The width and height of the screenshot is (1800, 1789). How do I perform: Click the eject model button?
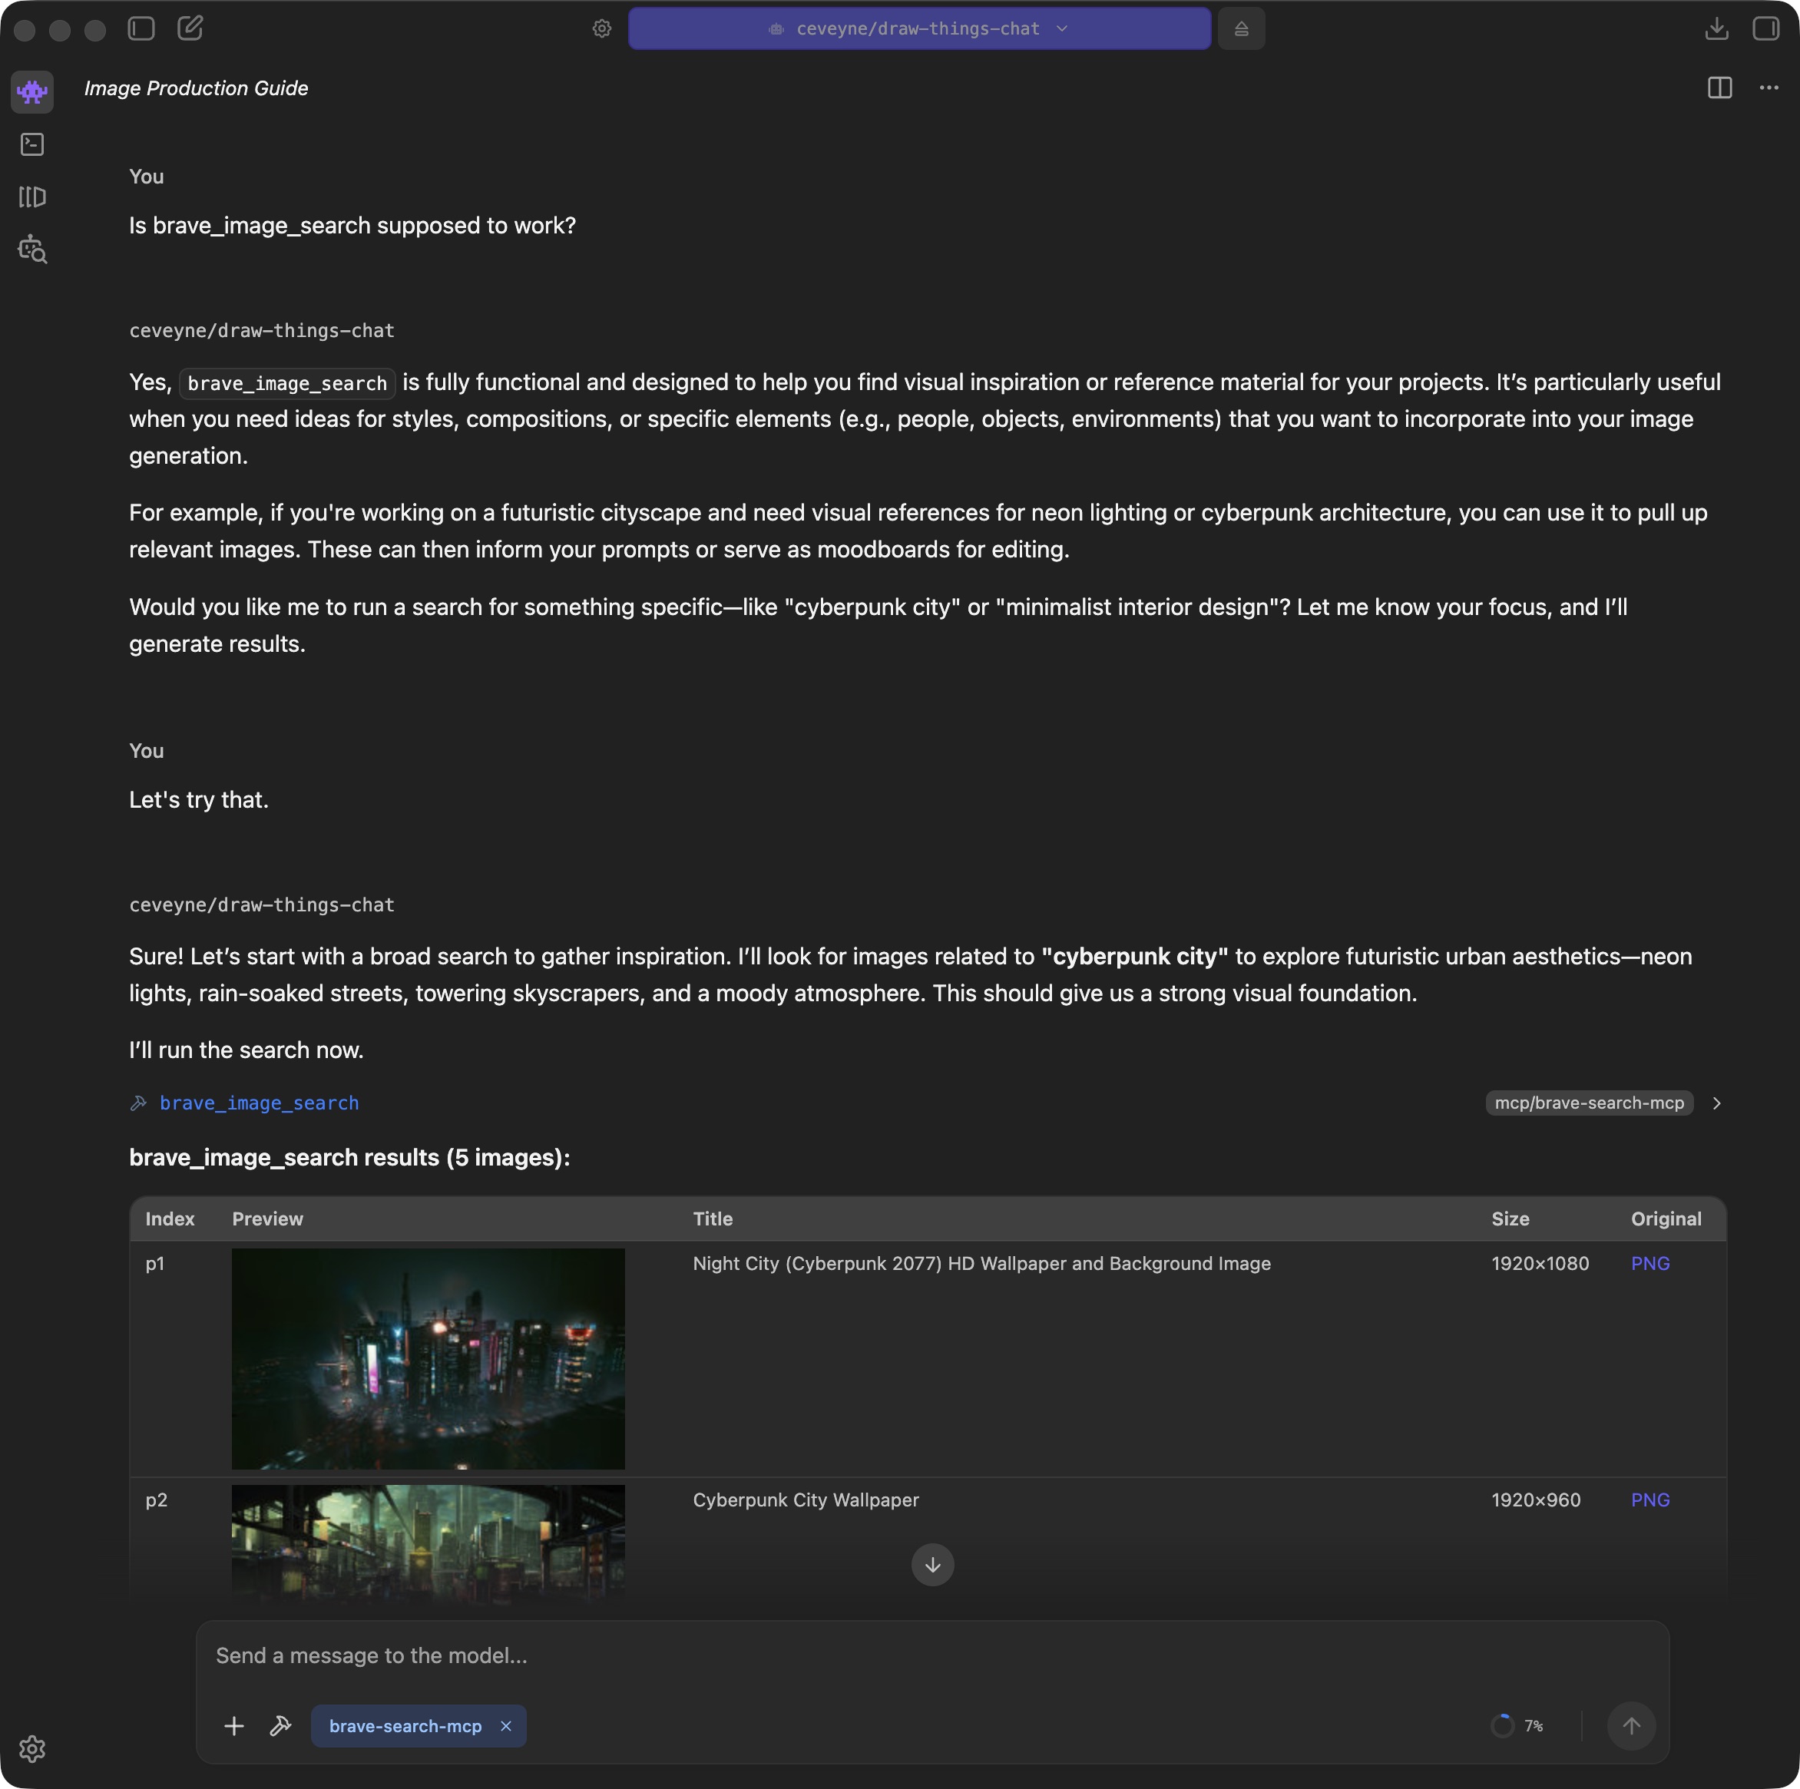pyautogui.click(x=1241, y=29)
